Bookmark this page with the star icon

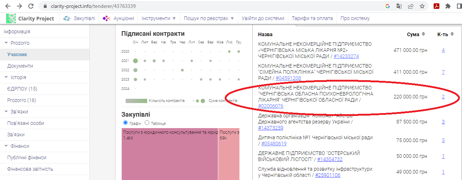click(422, 6)
